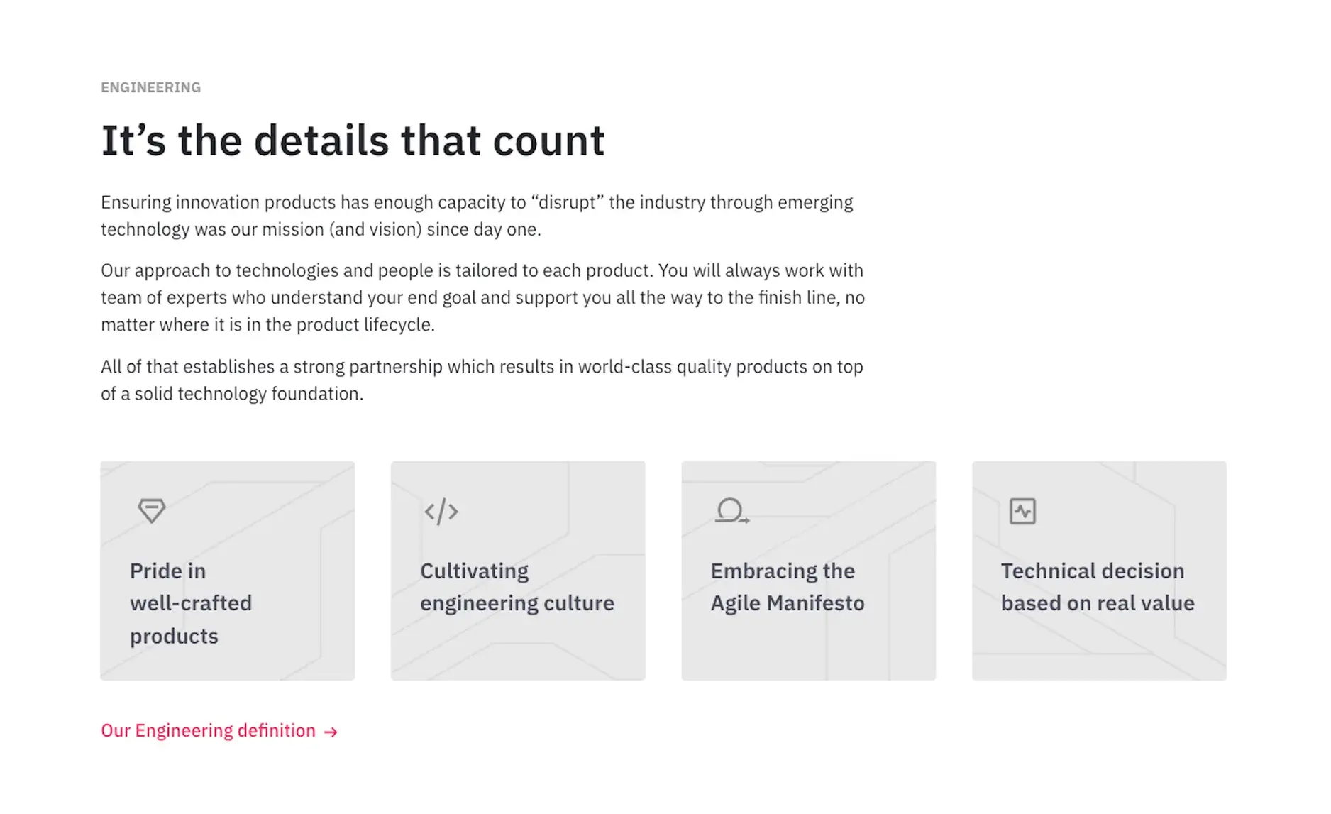The image size is (1331, 814).
Task: Click the heading It's the details that count
Action: [x=353, y=141]
